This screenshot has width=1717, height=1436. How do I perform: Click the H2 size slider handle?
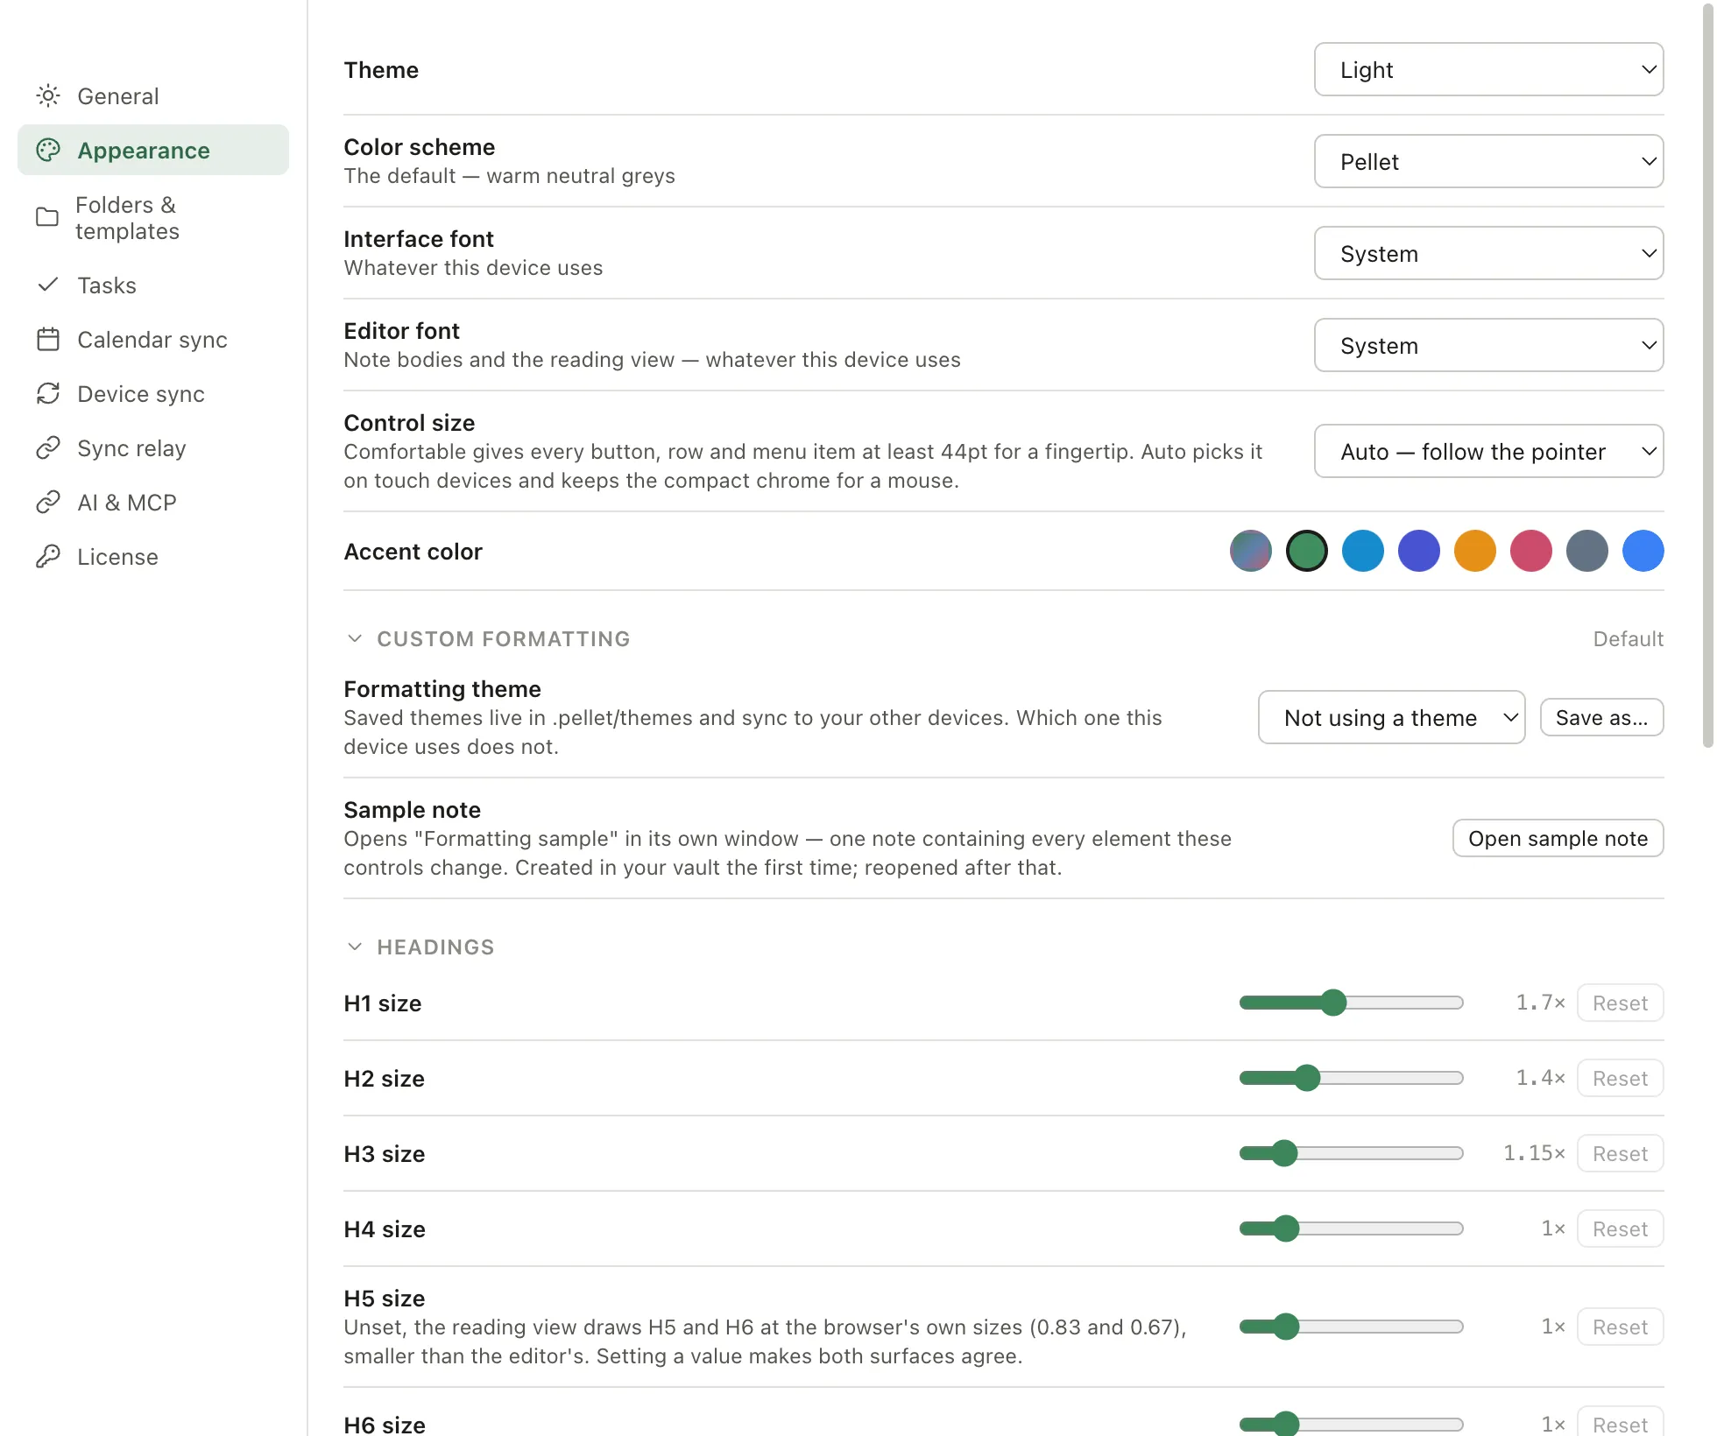tap(1307, 1078)
